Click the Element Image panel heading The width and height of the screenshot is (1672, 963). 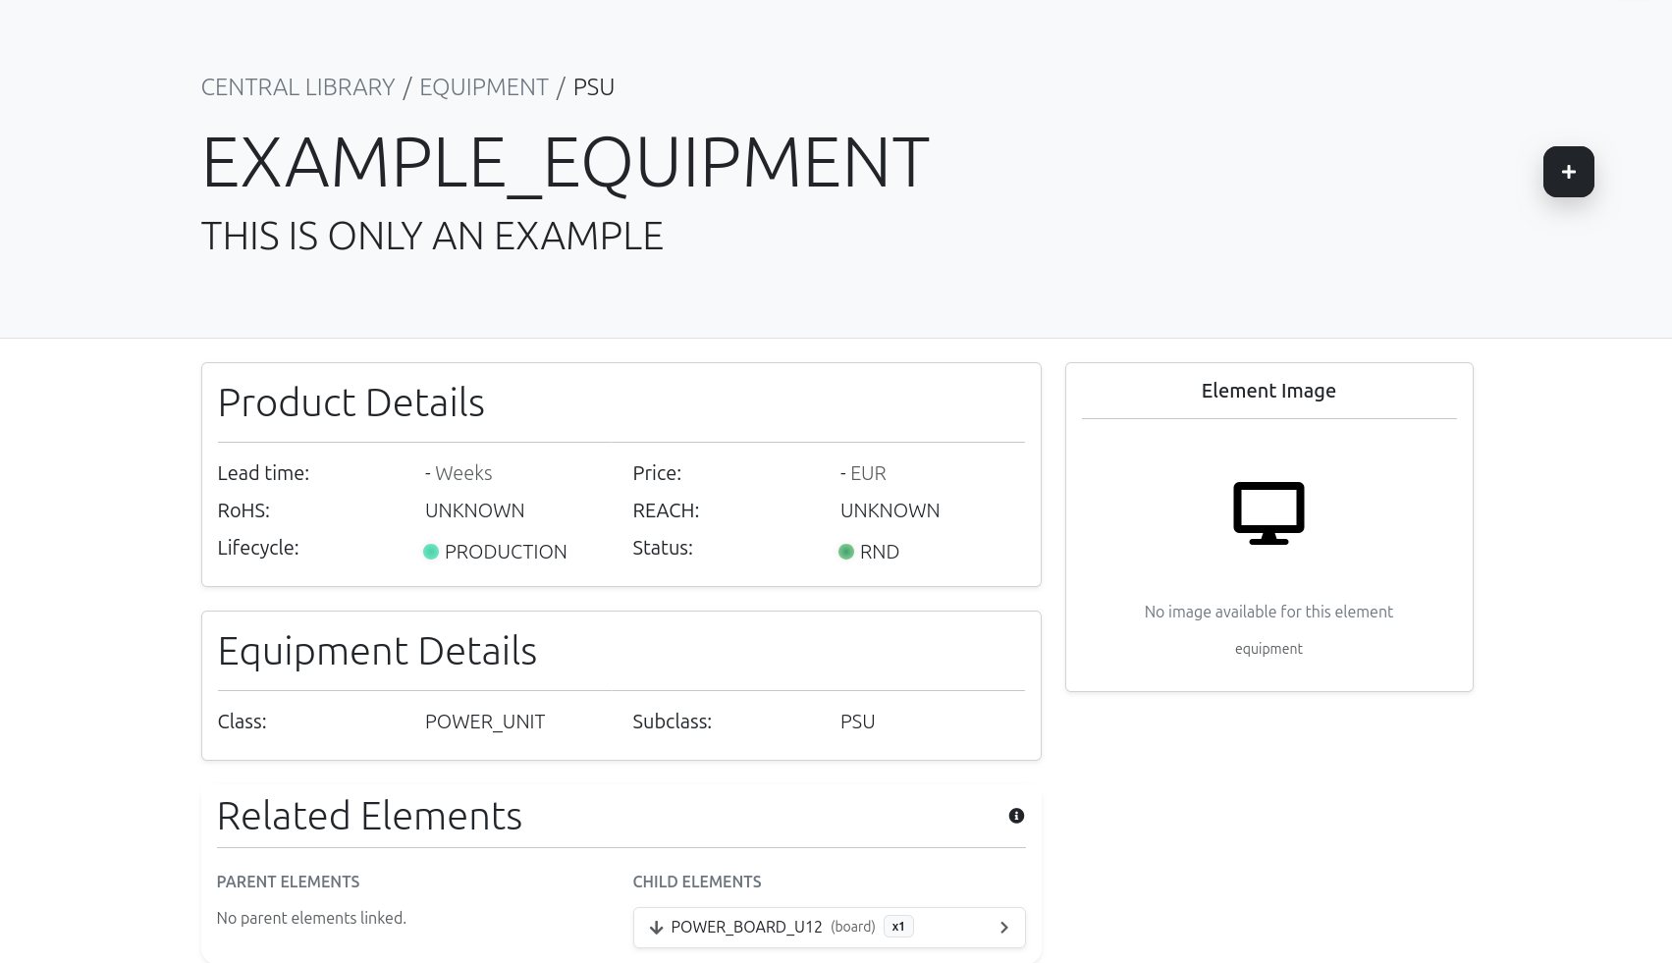point(1267,391)
